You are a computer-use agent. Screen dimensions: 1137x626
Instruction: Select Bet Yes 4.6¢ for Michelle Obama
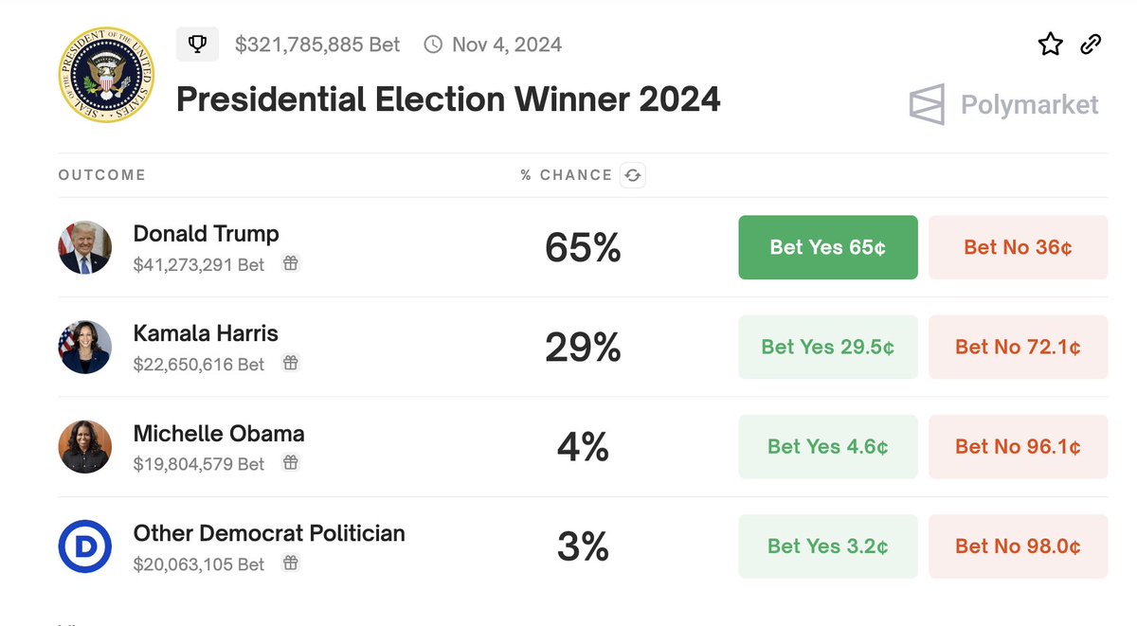827,446
